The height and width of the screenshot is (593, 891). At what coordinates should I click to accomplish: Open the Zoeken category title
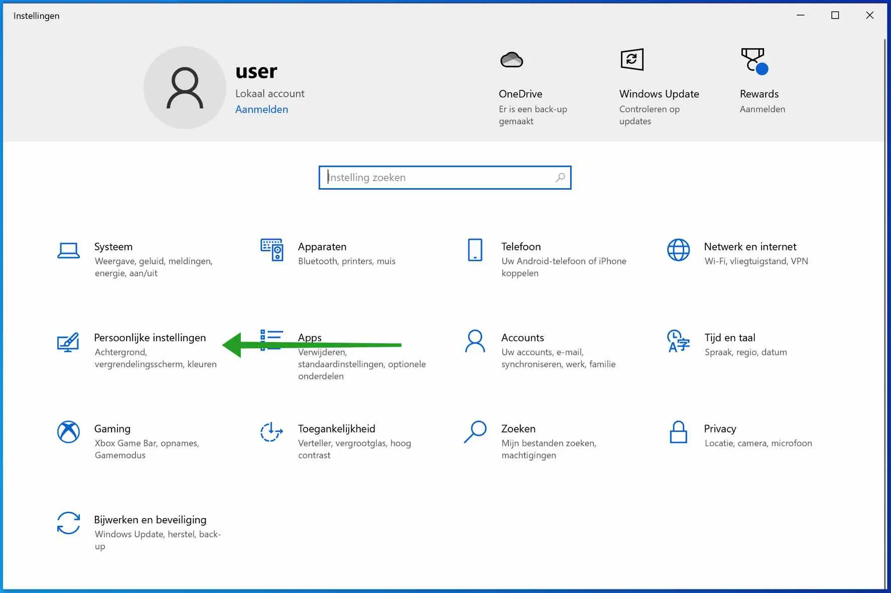coord(519,429)
